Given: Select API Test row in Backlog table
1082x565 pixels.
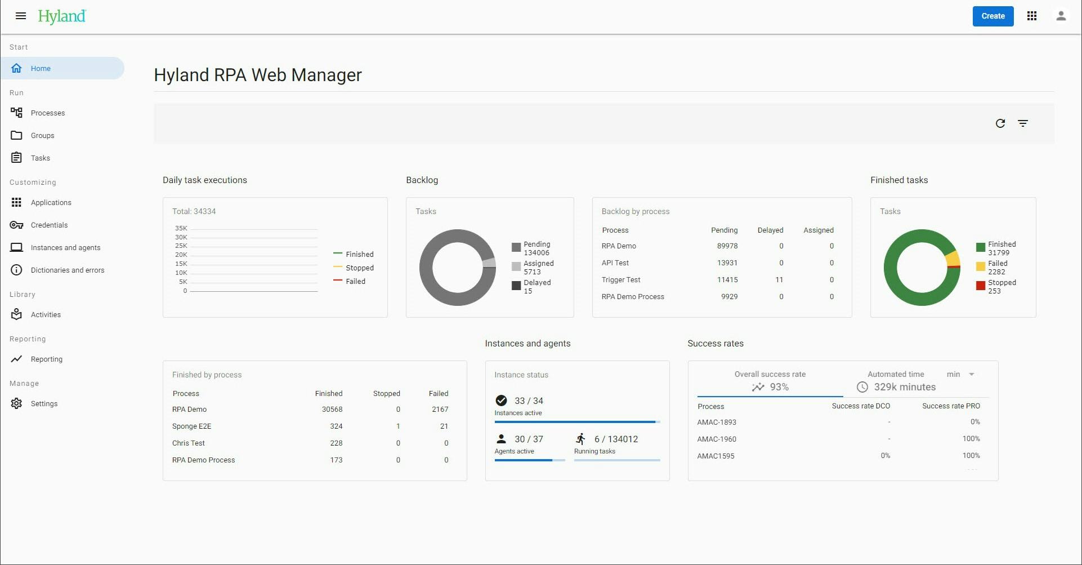Looking at the screenshot, I should (x=718, y=263).
